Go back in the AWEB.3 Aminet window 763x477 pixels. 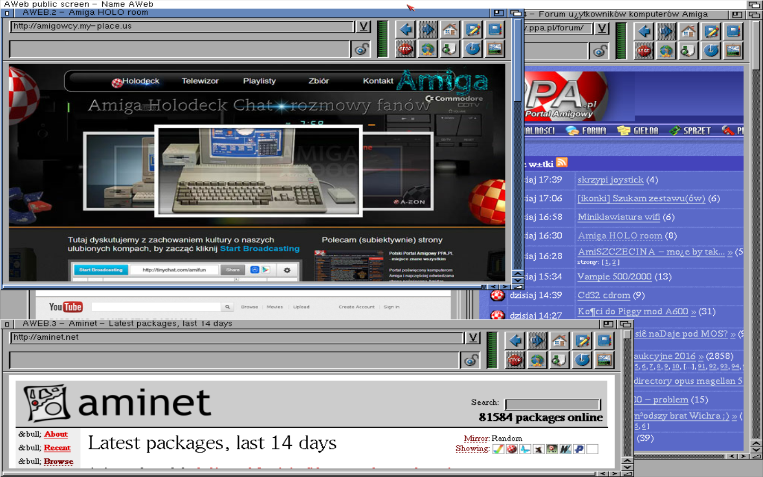coord(516,341)
